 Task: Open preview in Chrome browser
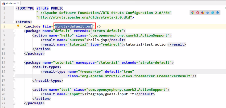192,13
